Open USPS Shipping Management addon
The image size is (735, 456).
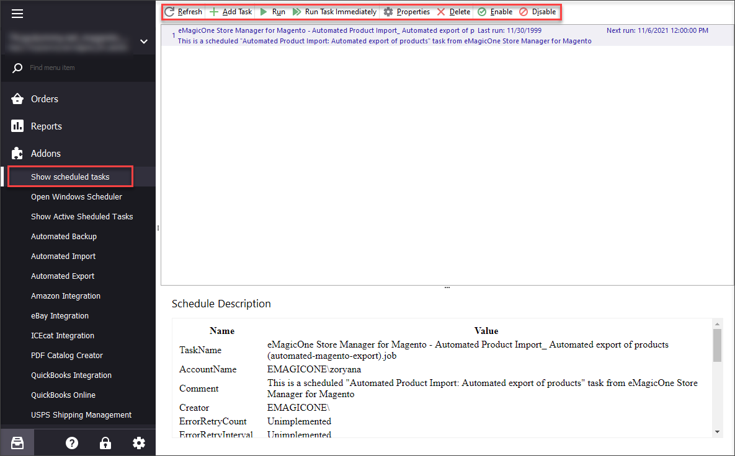coord(81,415)
